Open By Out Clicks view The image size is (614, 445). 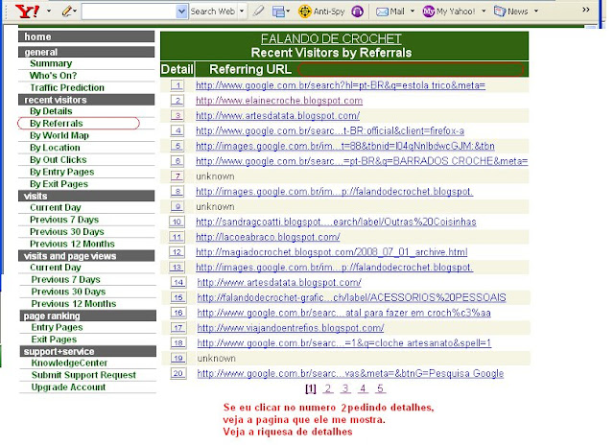(58, 160)
